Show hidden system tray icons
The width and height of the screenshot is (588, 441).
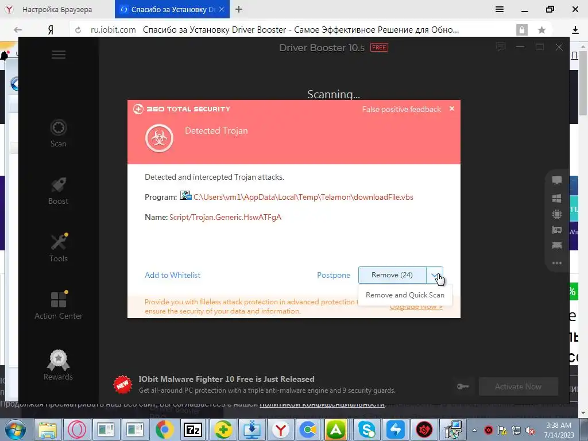click(x=474, y=430)
